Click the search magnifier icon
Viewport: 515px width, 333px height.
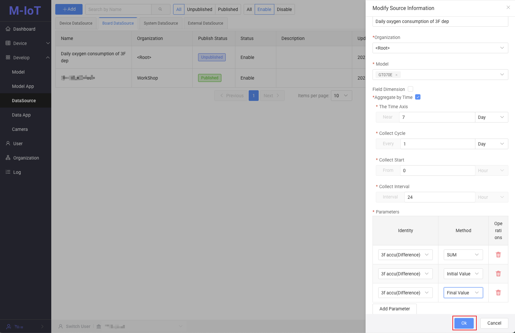160,9
